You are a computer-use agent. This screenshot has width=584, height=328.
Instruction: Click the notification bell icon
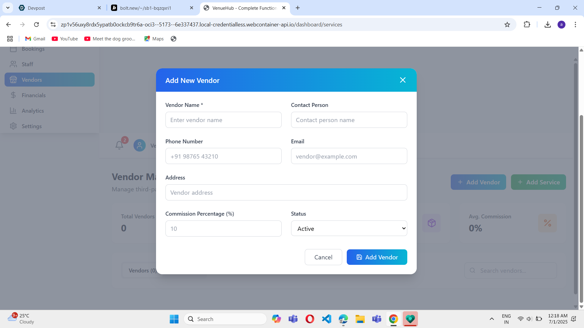click(x=119, y=145)
